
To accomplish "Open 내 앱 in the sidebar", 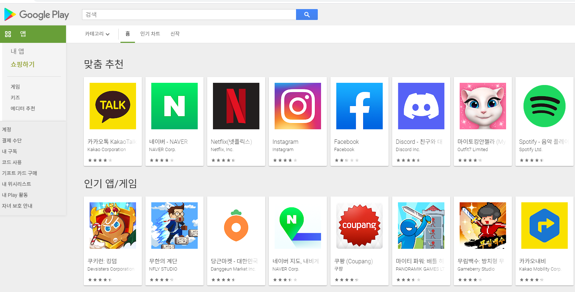I will pyautogui.click(x=17, y=51).
